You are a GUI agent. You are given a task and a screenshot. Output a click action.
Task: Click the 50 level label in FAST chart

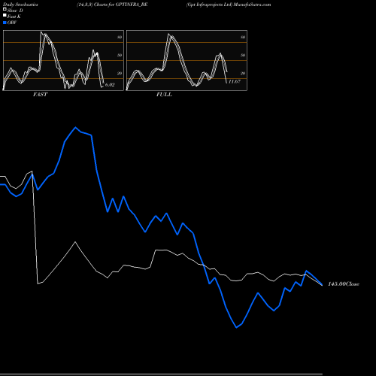click(120, 55)
